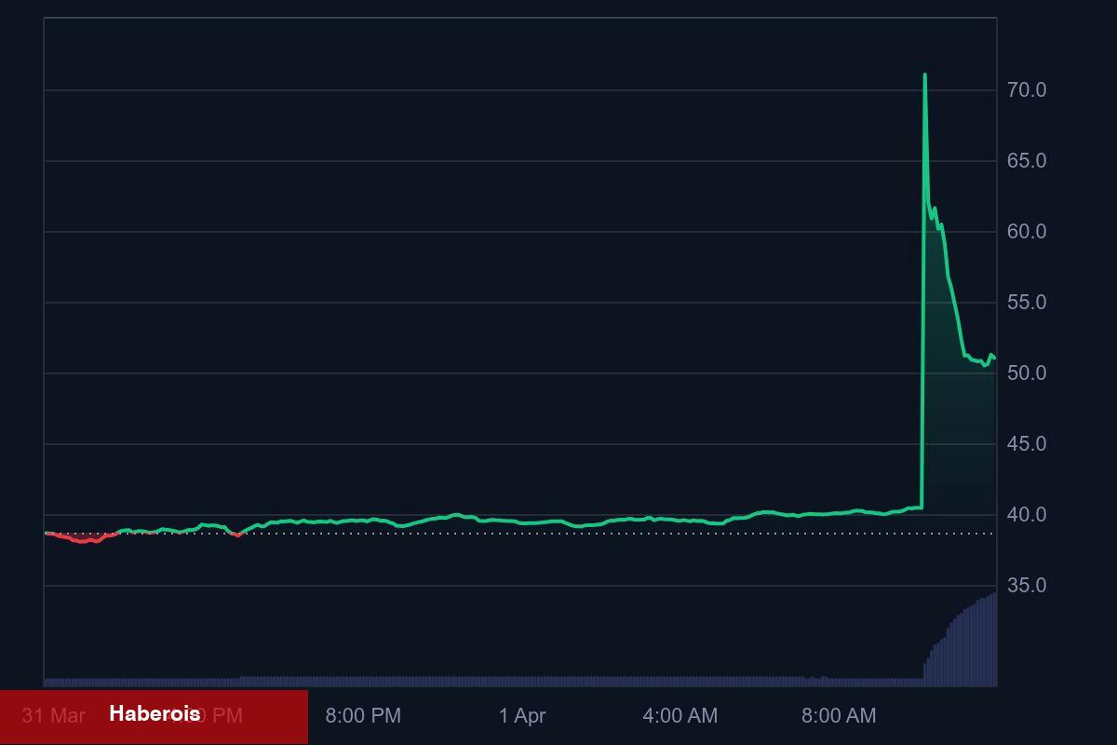Click the 8:00 PM time label
1117x745 pixels.
click(x=363, y=716)
